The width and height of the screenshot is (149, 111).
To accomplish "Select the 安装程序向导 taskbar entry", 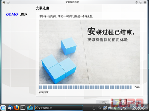I will pyautogui.click(x=59, y=108).
